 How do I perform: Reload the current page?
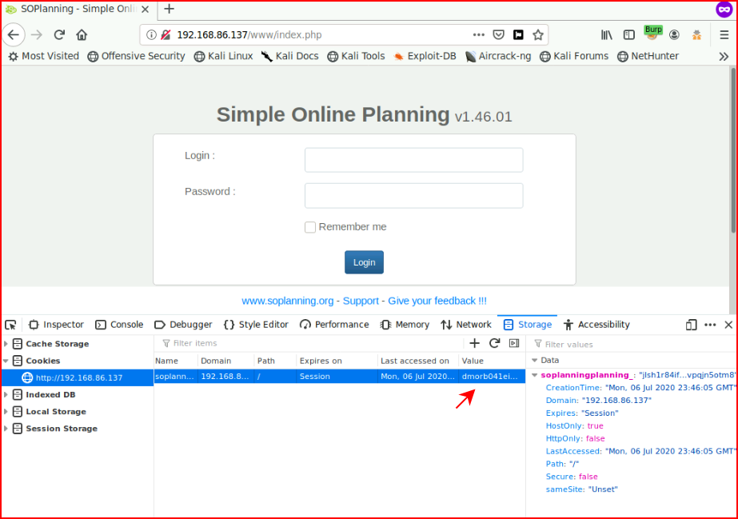tap(59, 35)
